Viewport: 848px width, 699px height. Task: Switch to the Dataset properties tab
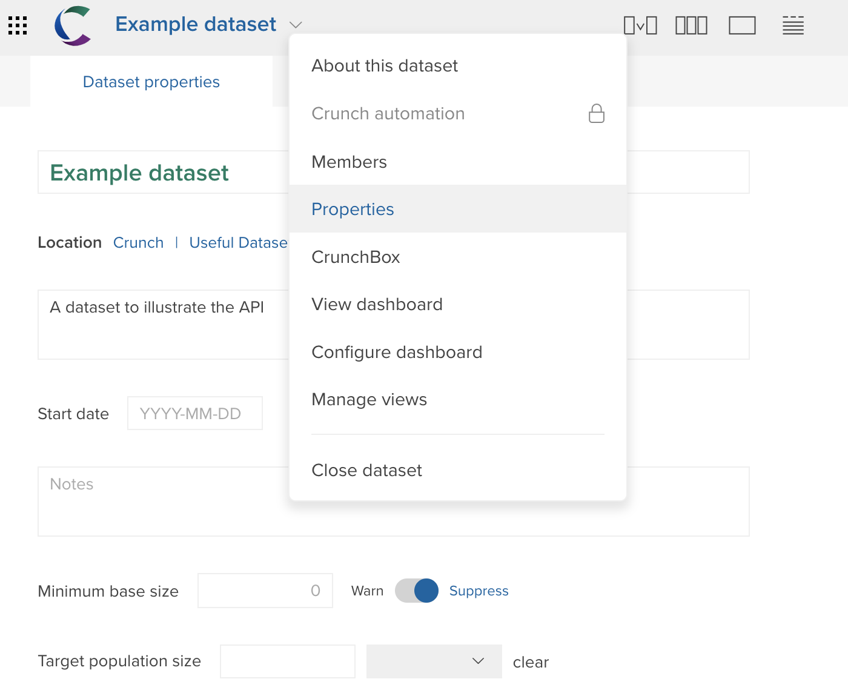151,81
